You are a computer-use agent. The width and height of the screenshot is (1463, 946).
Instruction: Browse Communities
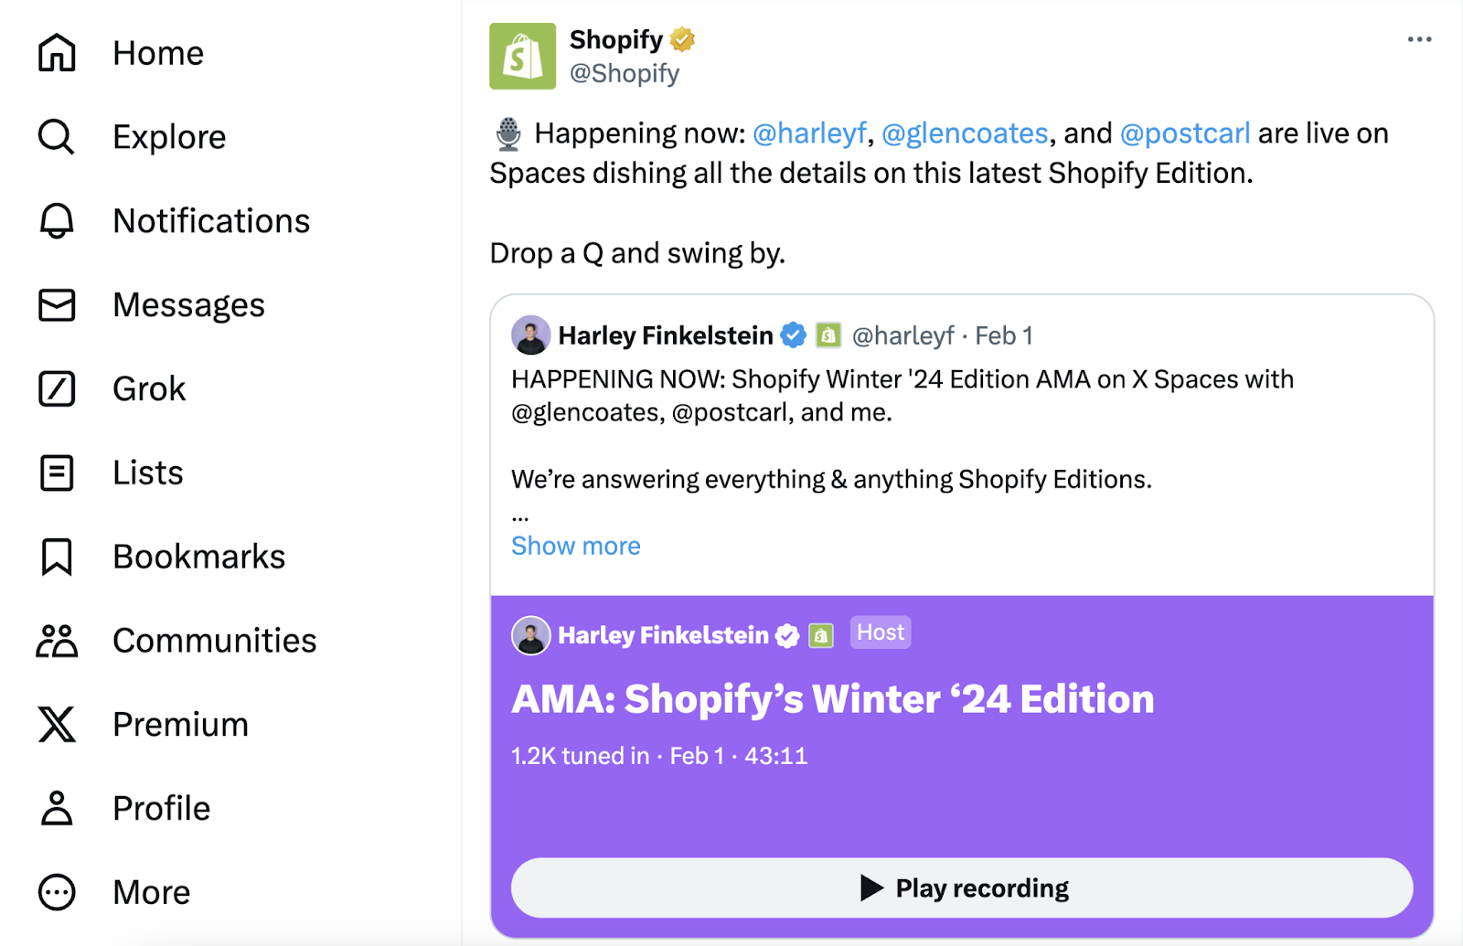click(x=214, y=640)
